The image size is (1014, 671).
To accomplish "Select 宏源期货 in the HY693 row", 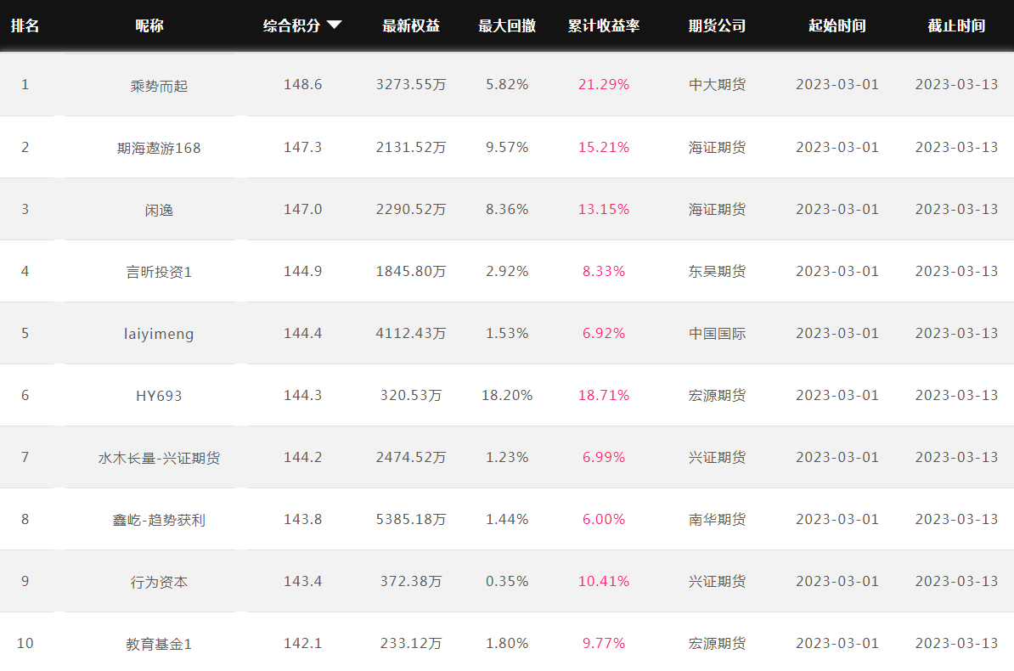I will [x=717, y=395].
